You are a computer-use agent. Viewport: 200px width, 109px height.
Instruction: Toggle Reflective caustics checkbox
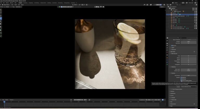click(x=181, y=77)
